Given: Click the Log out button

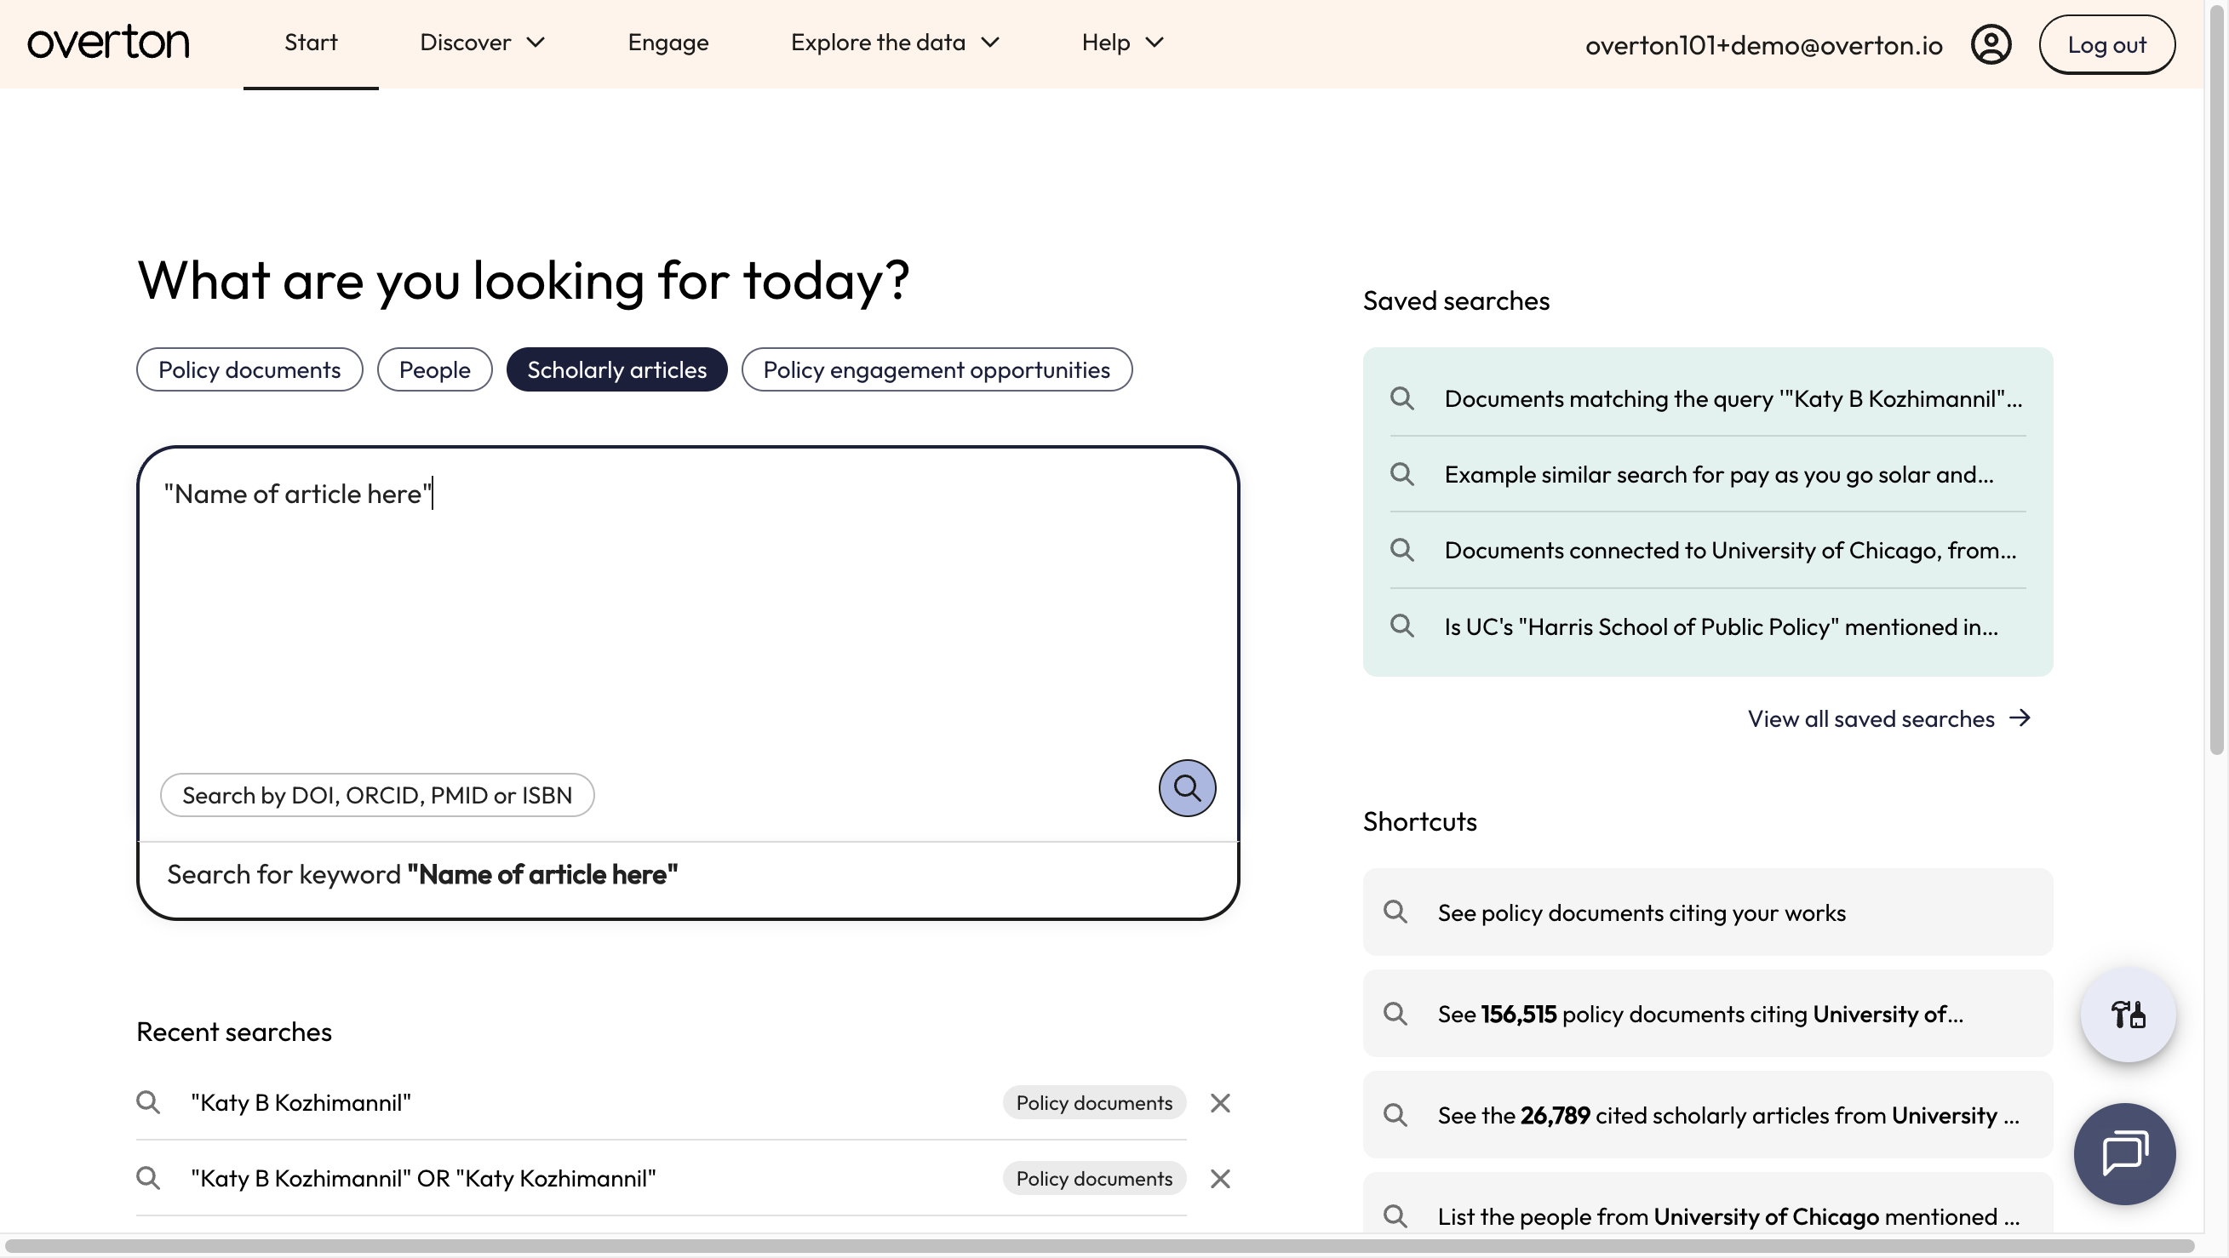Looking at the screenshot, I should 2106,44.
